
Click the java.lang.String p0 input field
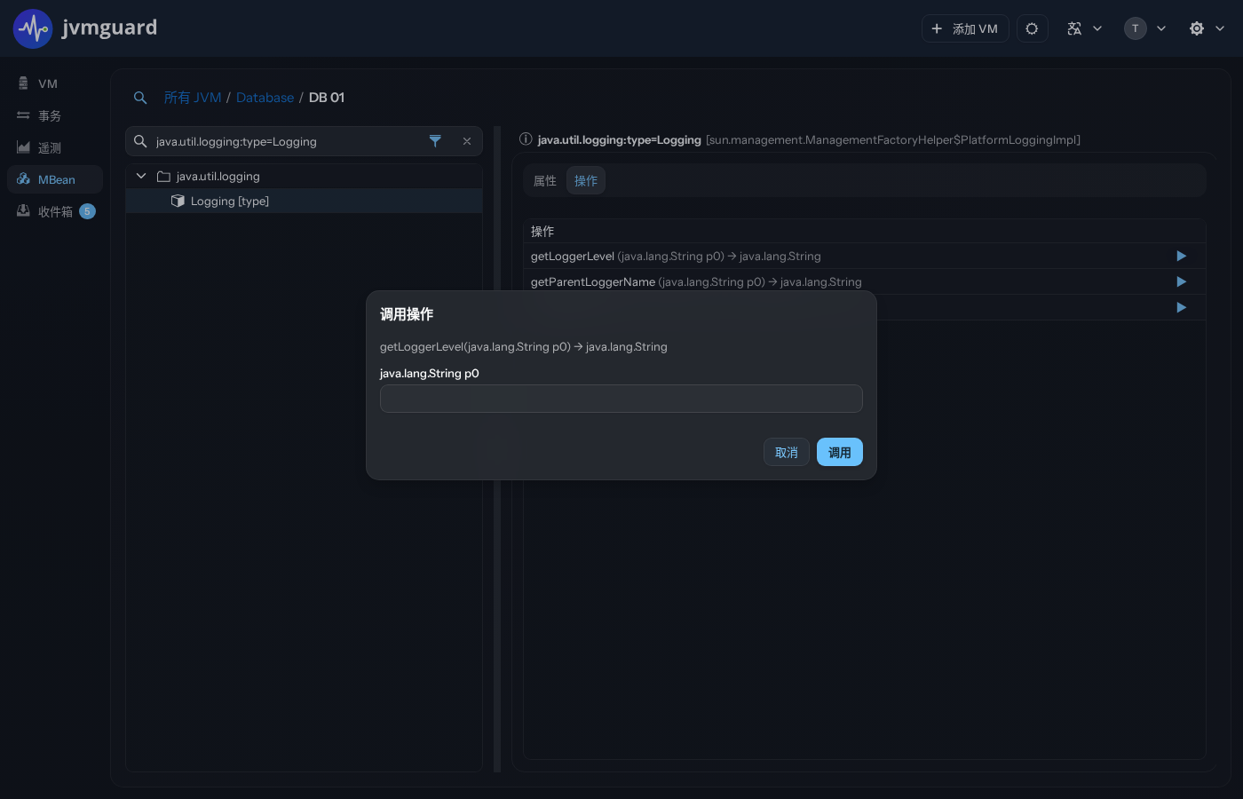click(621, 399)
